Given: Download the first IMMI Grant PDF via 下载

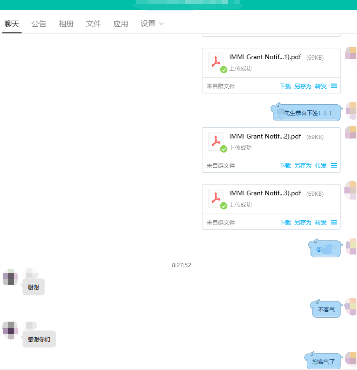Looking at the screenshot, I should coord(285,86).
